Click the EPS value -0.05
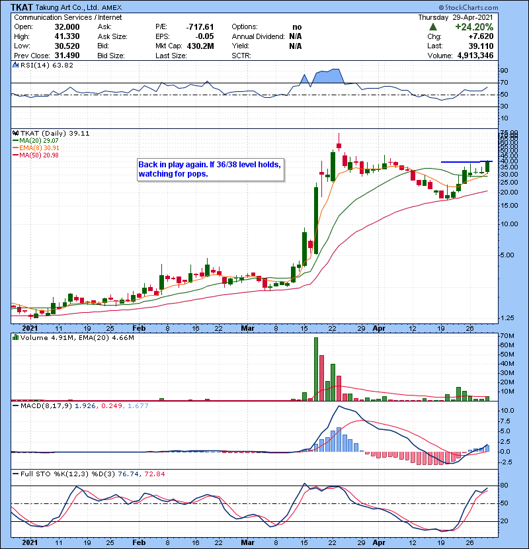 (x=204, y=36)
